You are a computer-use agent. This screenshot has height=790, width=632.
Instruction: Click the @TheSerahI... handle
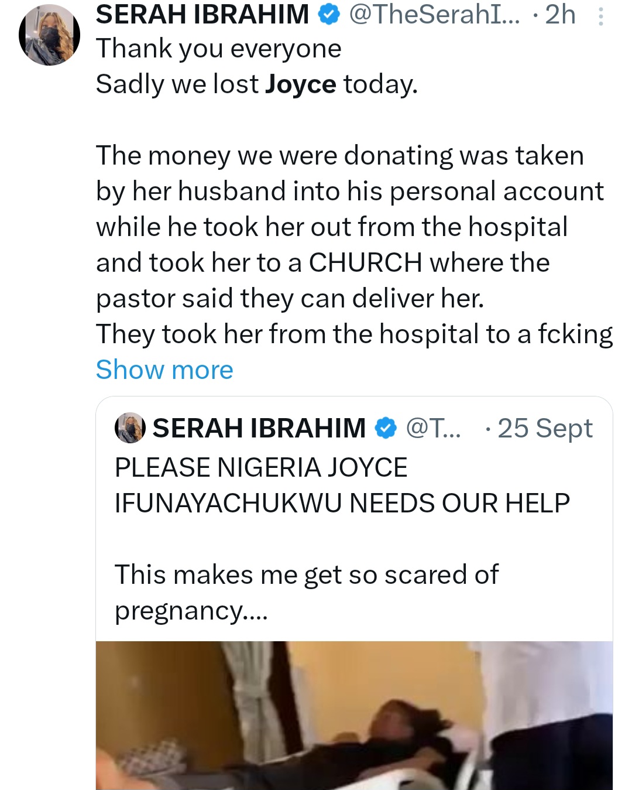tap(434, 15)
